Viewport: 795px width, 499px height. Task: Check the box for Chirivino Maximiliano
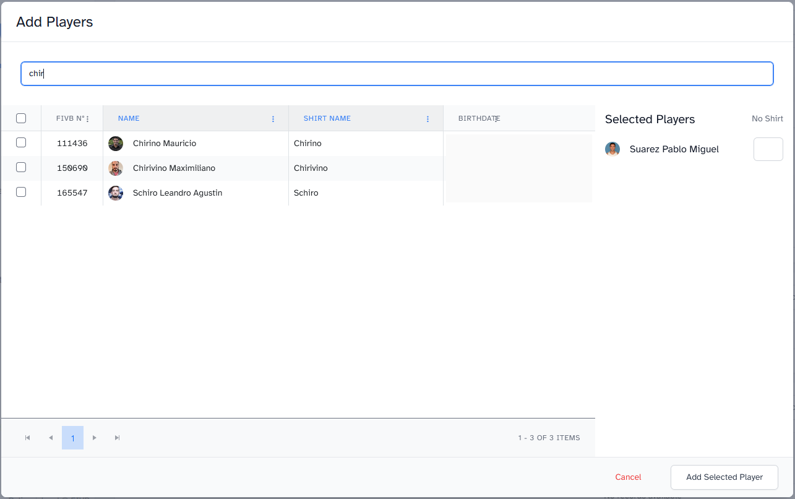21,168
